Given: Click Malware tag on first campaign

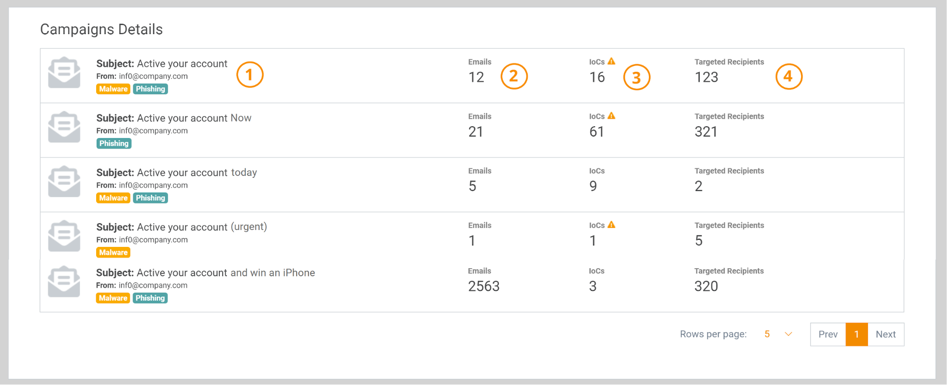Looking at the screenshot, I should pyautogui.click(x=113, y=89).
